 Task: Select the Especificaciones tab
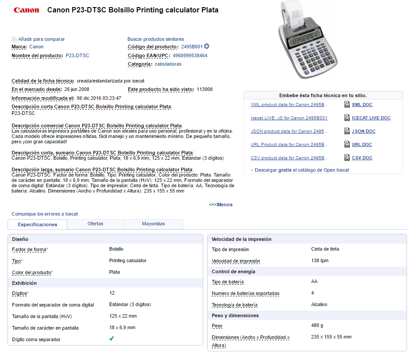tap(38, 224)
